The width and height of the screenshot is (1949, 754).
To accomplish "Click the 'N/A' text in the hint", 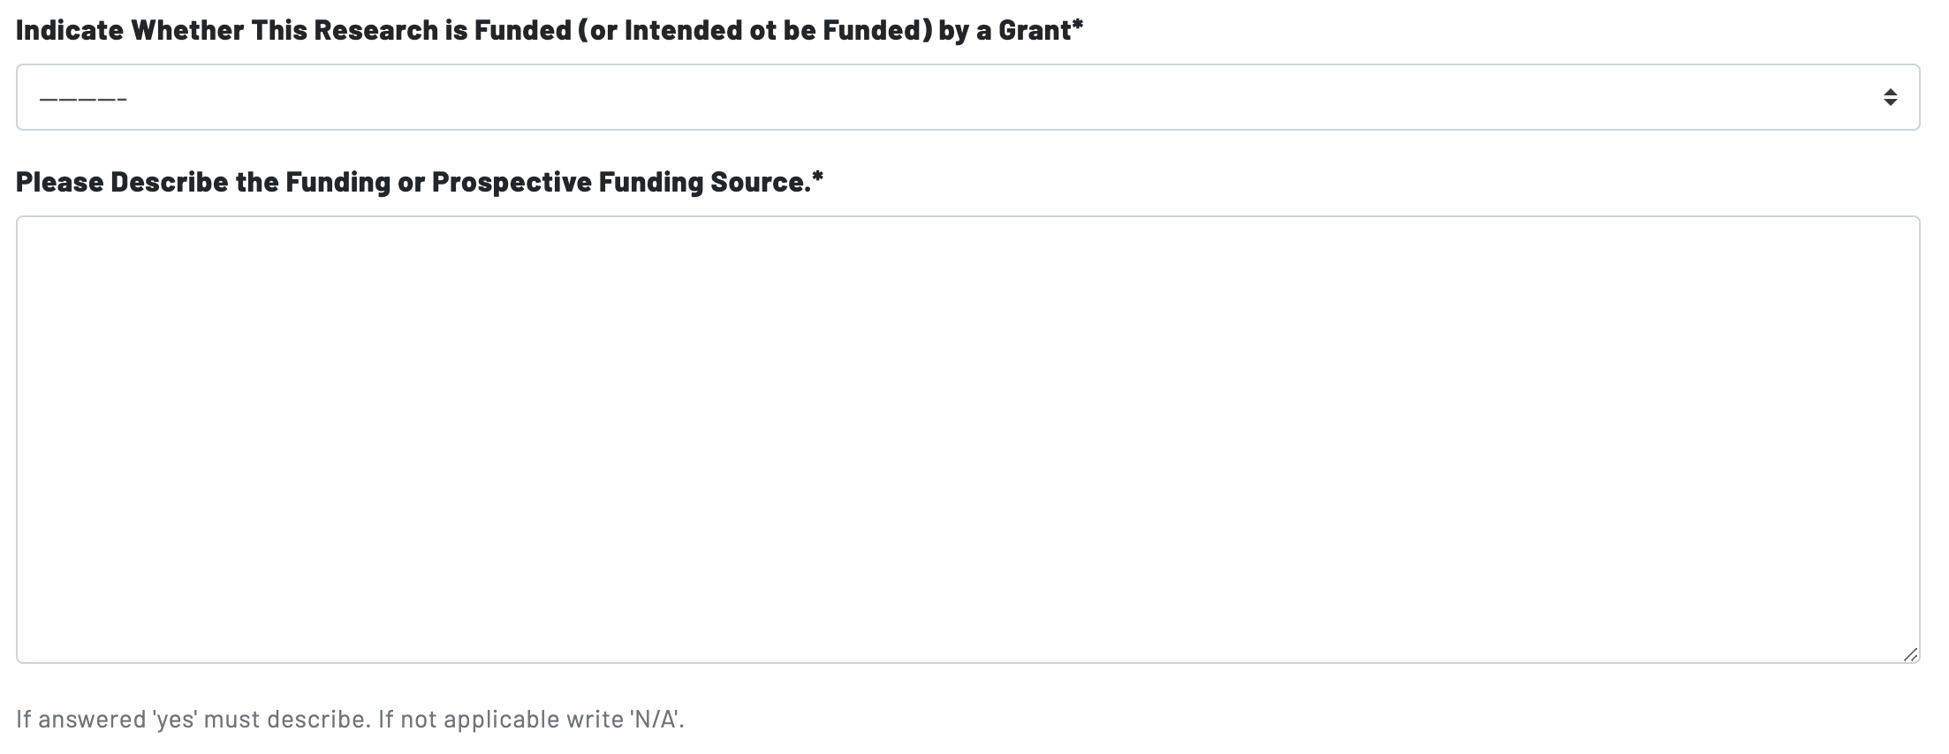I will [655, 720].
